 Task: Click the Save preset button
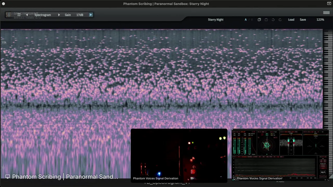pyautogui.click(x=303, y=19)
